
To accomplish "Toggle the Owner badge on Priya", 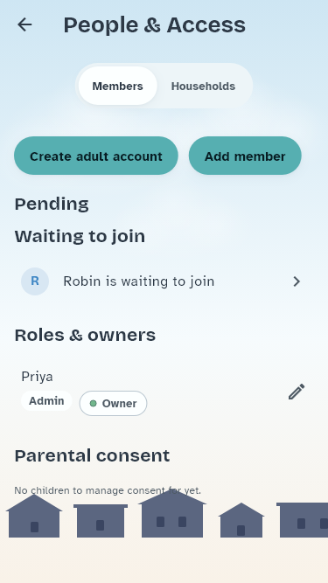I will pos(113,404).
